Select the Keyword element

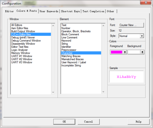tap(81, 41)
